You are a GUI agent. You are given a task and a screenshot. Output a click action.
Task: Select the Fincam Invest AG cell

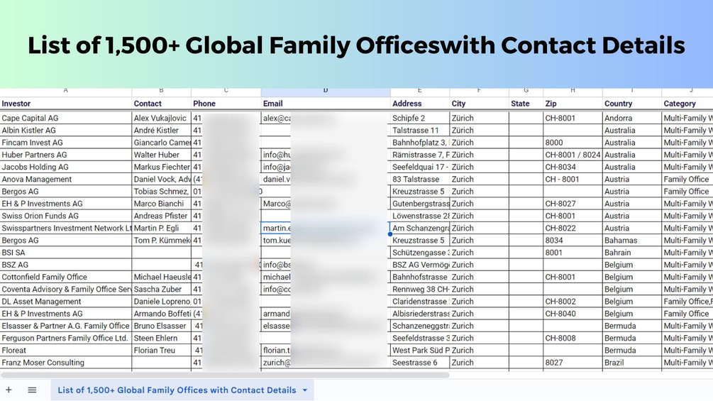pyautogui.click(x=66, y=143)
